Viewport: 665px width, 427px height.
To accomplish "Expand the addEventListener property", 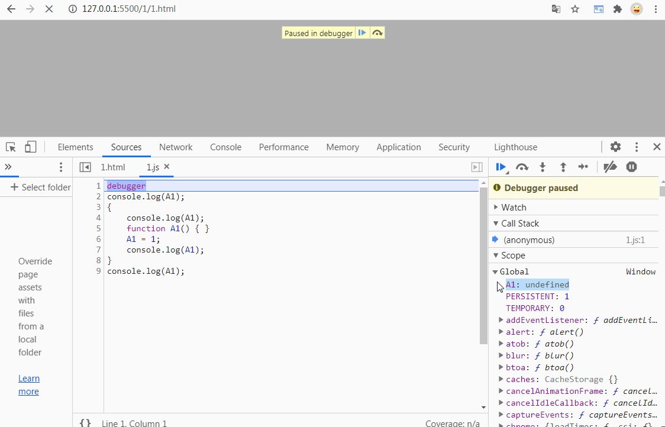I will pos(501,320).
